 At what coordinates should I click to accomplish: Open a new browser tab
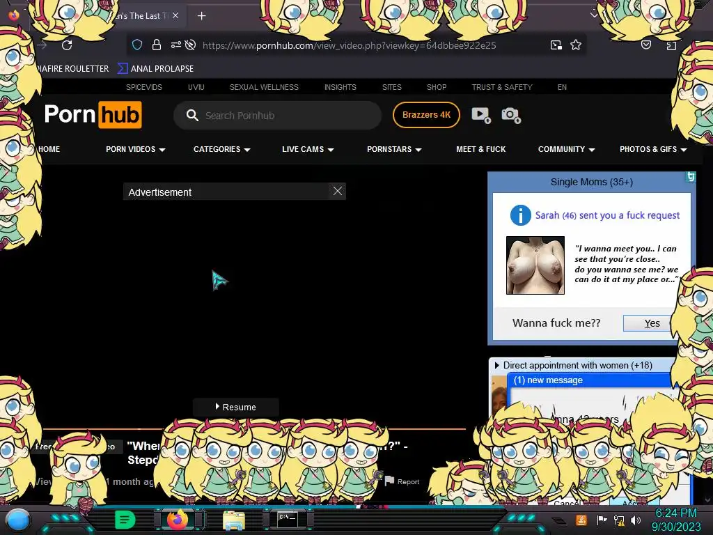[201, 16]
